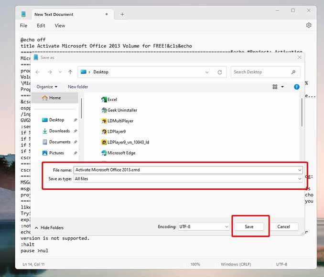This screenshot has width=324, height=277.
Task: Open Desktop in navigation pane
Action: [x=56, y=120]
